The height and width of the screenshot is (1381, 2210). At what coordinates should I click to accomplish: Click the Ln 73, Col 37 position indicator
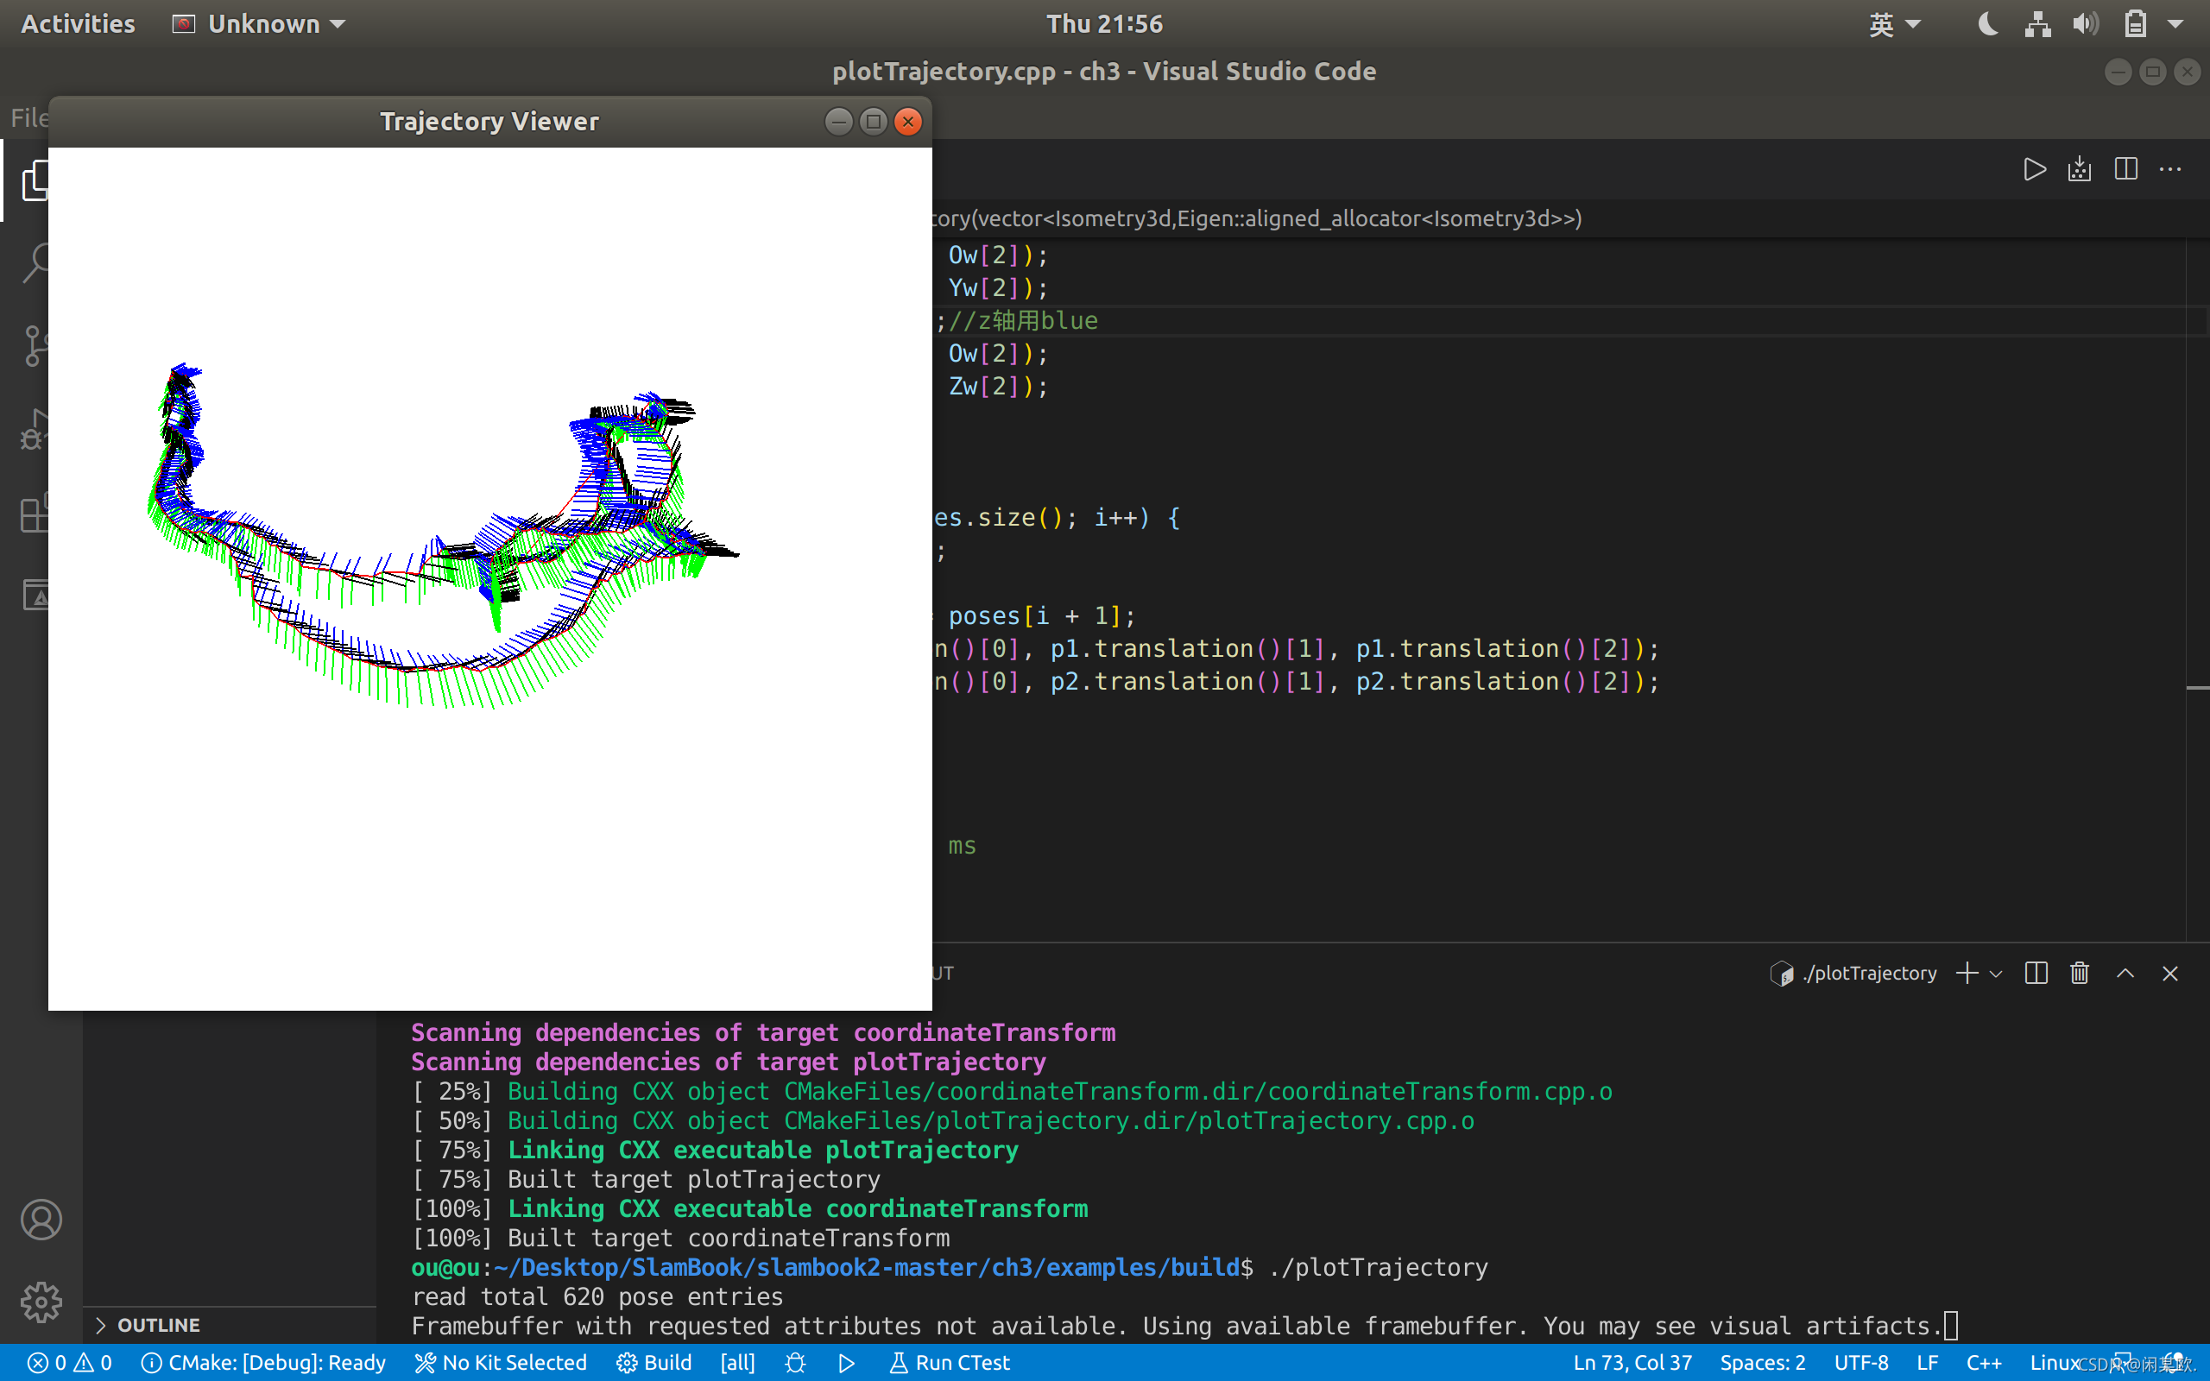coord(1632,1363)
